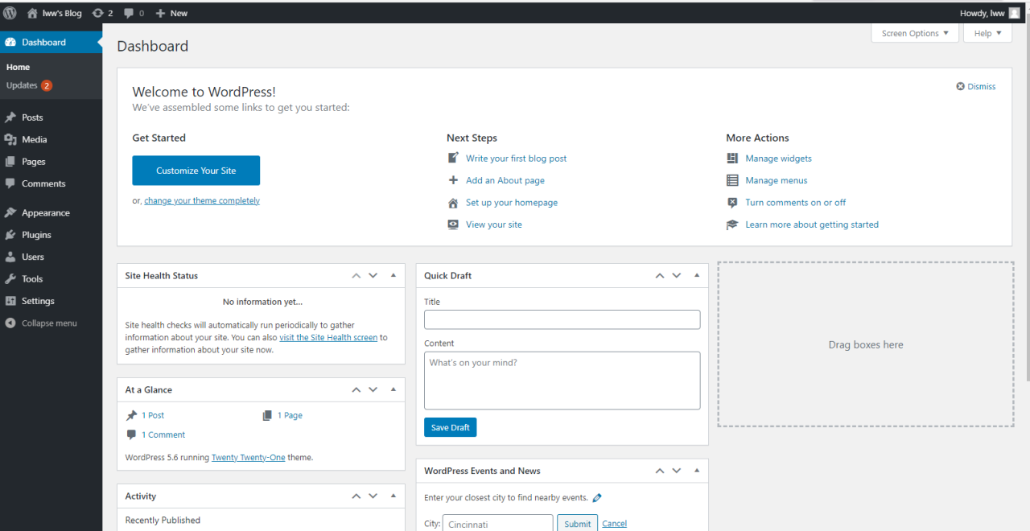The image size is (1030, 531).
Task: Move the At a Glance box down
Action: tap(373, 389)
